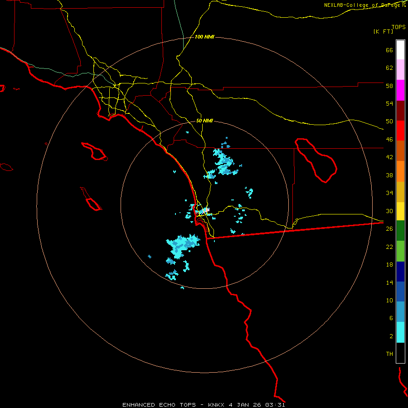The image size is (408, 408).
Task: Click the 14 legend value
Action: (x=389, y=282)
